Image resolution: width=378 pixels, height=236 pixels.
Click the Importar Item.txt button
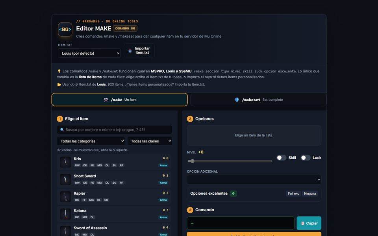pos(139,51)
